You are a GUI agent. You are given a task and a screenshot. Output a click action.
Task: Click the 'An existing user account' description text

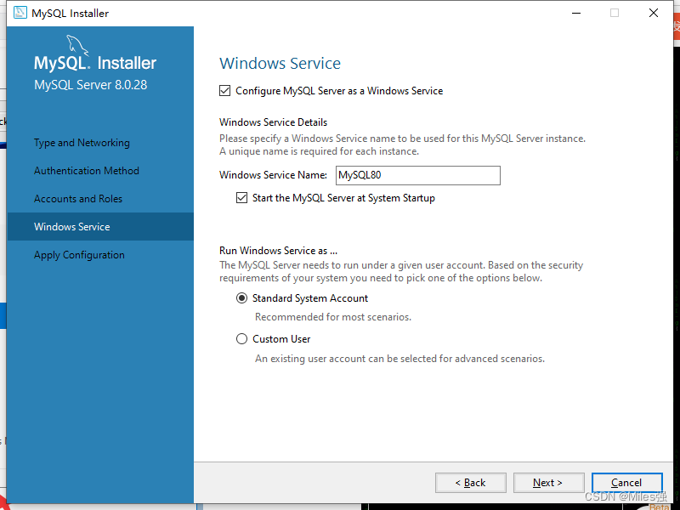coord(399,359)
